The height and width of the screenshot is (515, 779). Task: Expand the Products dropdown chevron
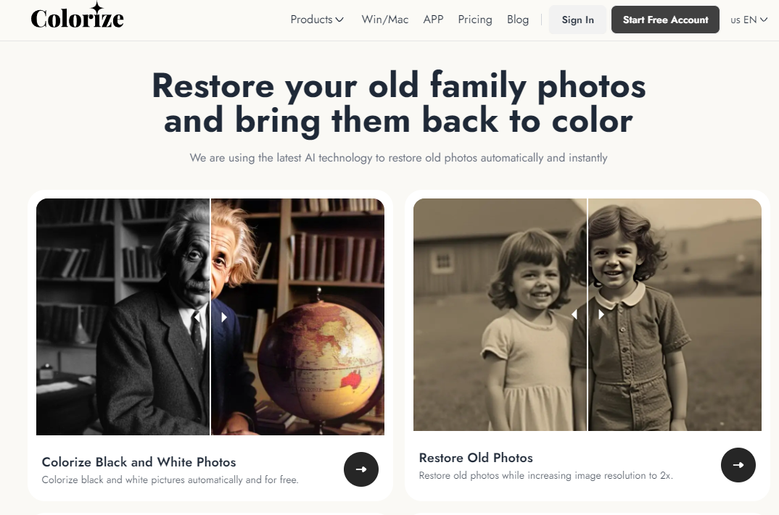tap(339, 20)
